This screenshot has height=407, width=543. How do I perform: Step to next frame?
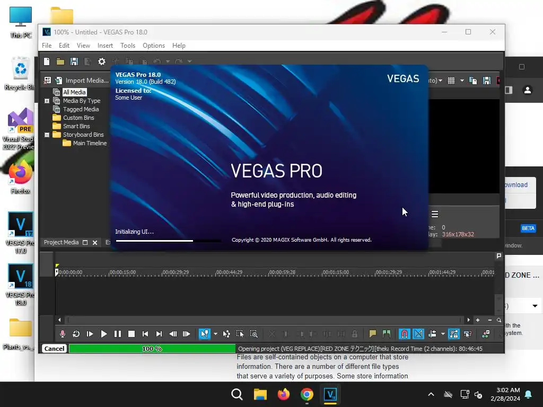tap(186, 334)
